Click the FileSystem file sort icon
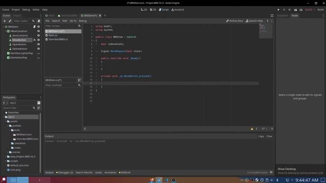326x183 pixels. [x=39, y=108]
